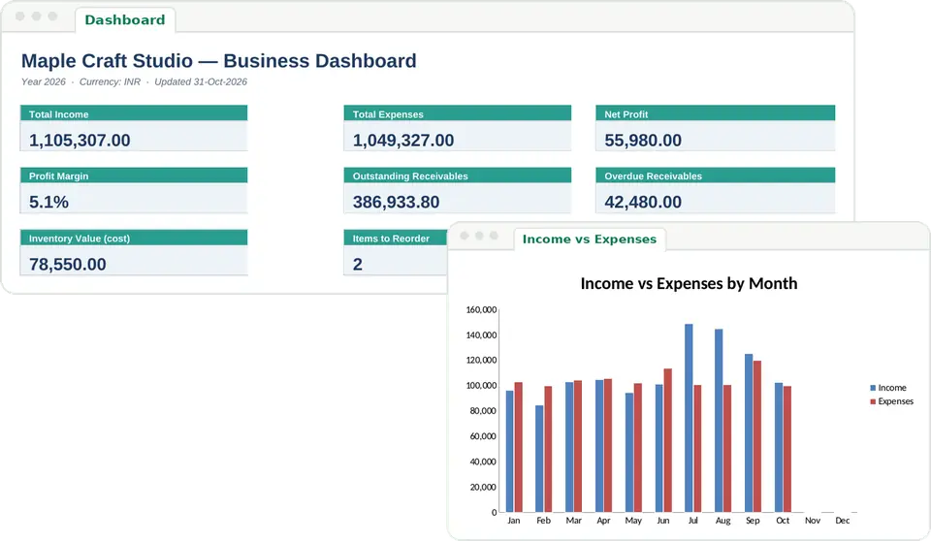This screenshot has height=541, width=931.
Task: Select the Inventory Value (cost) header
Action: (x=134, y=238)
